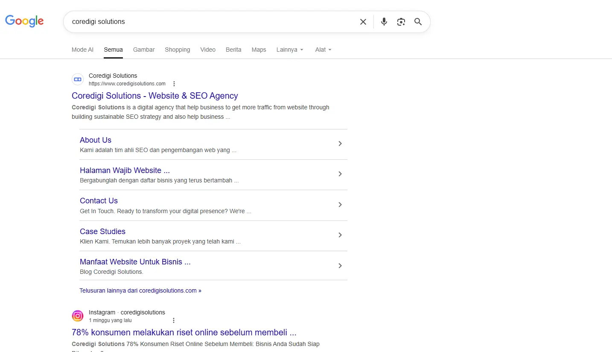Click 'Klien Kami. Temukan lebih banyak' snippet

point(160,241)
